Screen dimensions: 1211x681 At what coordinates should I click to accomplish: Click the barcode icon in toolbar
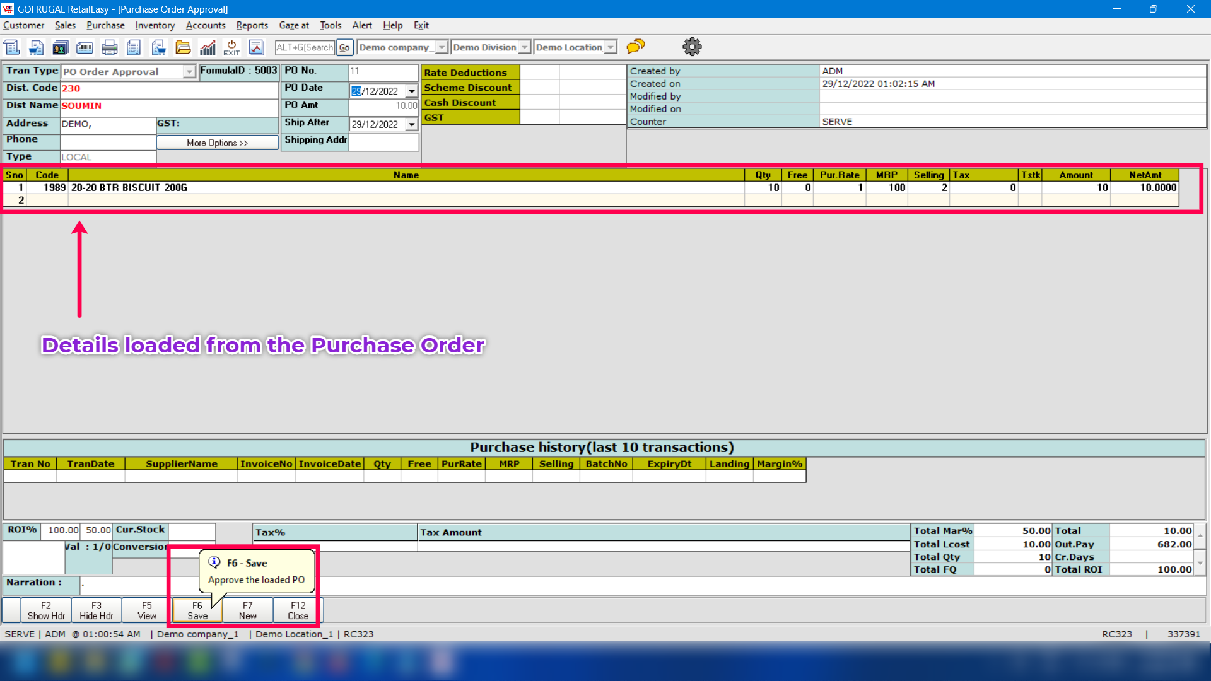tap(85, 47)
